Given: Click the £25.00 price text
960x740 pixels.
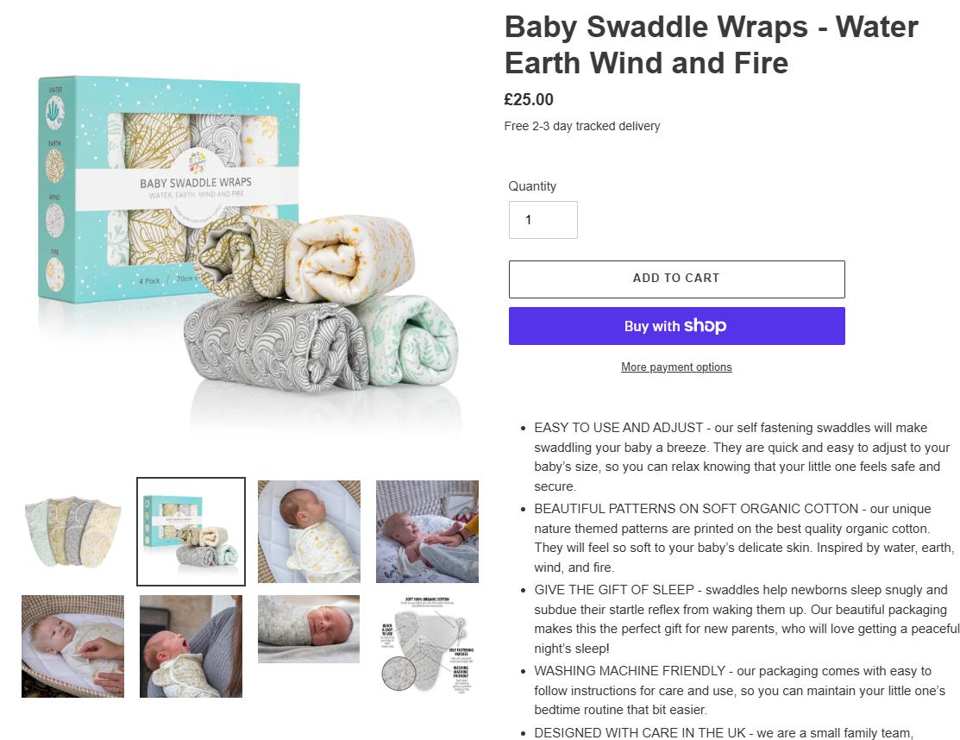Looking at the screenshot, I should [529, 99].
